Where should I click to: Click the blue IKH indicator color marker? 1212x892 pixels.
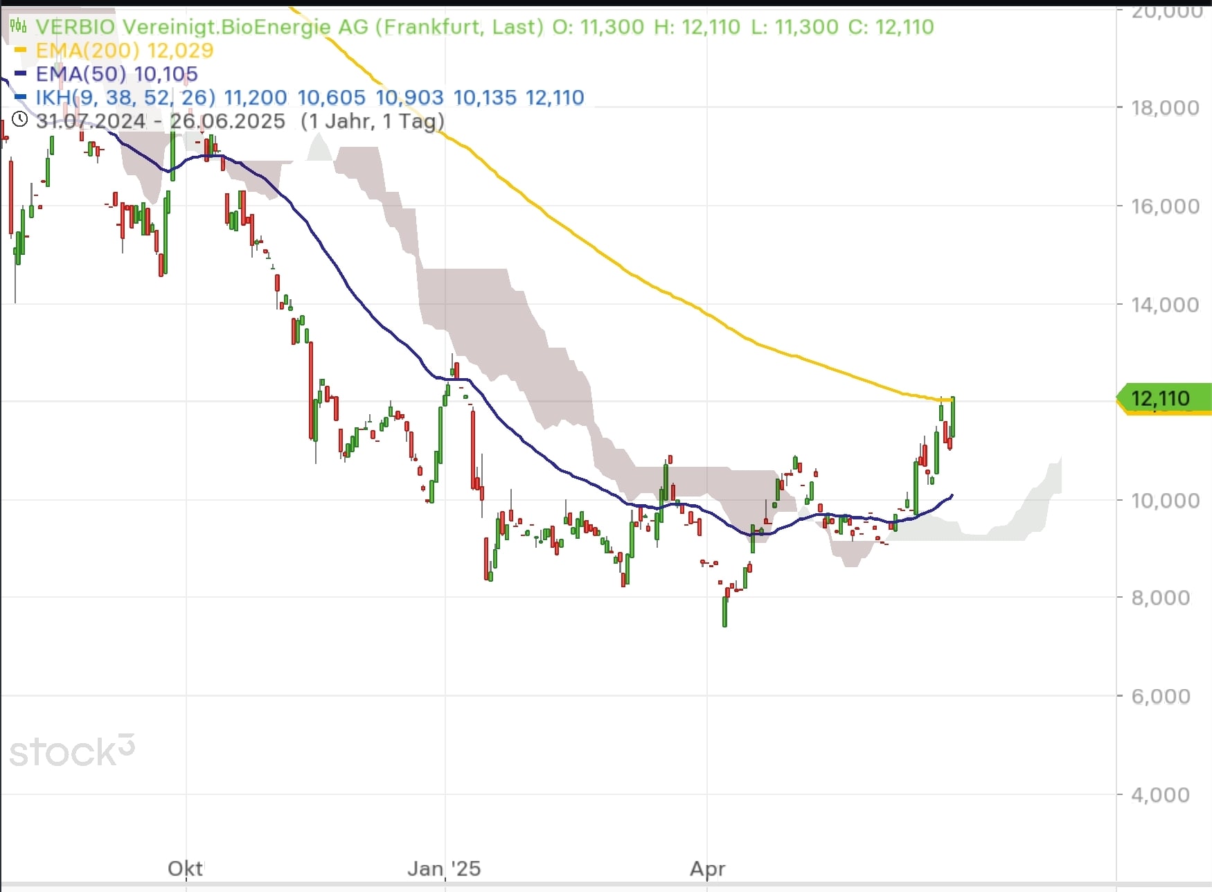(x=20, y=97)
